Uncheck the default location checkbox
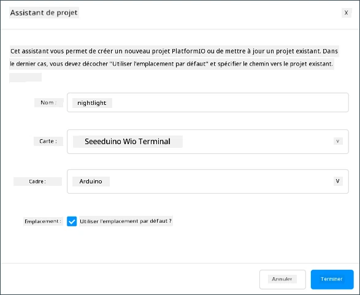The image size is (360, 295). click(72, 221)
